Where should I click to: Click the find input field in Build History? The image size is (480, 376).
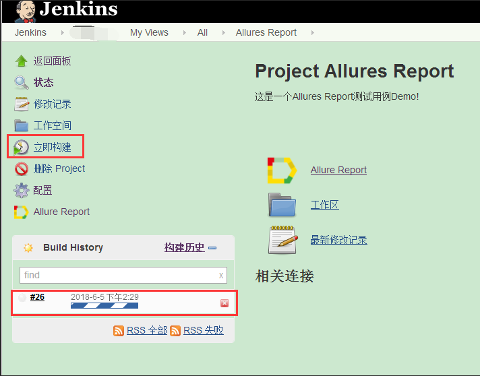123,275
